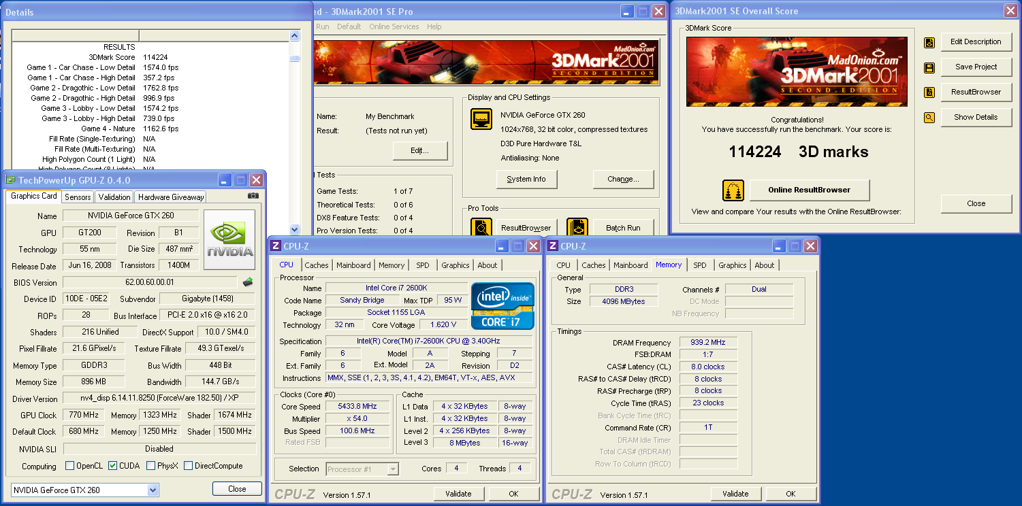
Task: Enable the PhysX checkbox
Action: 151,466
